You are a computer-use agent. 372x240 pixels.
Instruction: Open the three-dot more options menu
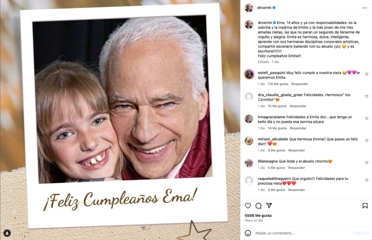pyautogui.click(x=364, y=8)
